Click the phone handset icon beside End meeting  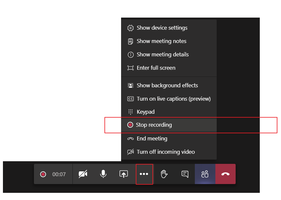(131, 139)
